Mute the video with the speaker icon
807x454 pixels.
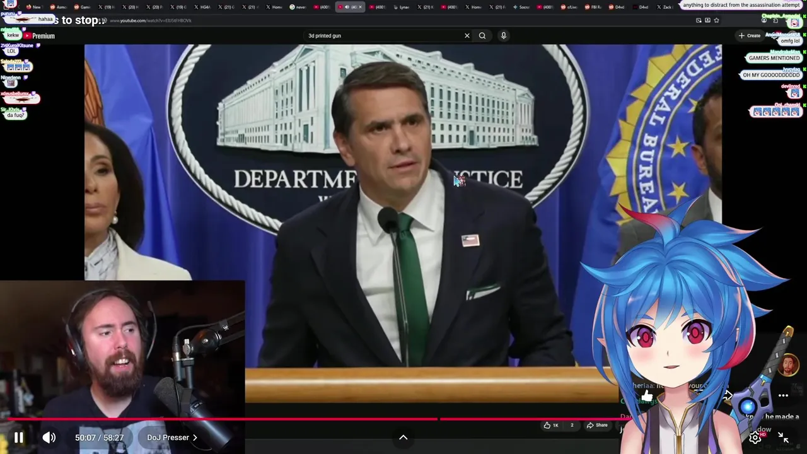point(49,437)
